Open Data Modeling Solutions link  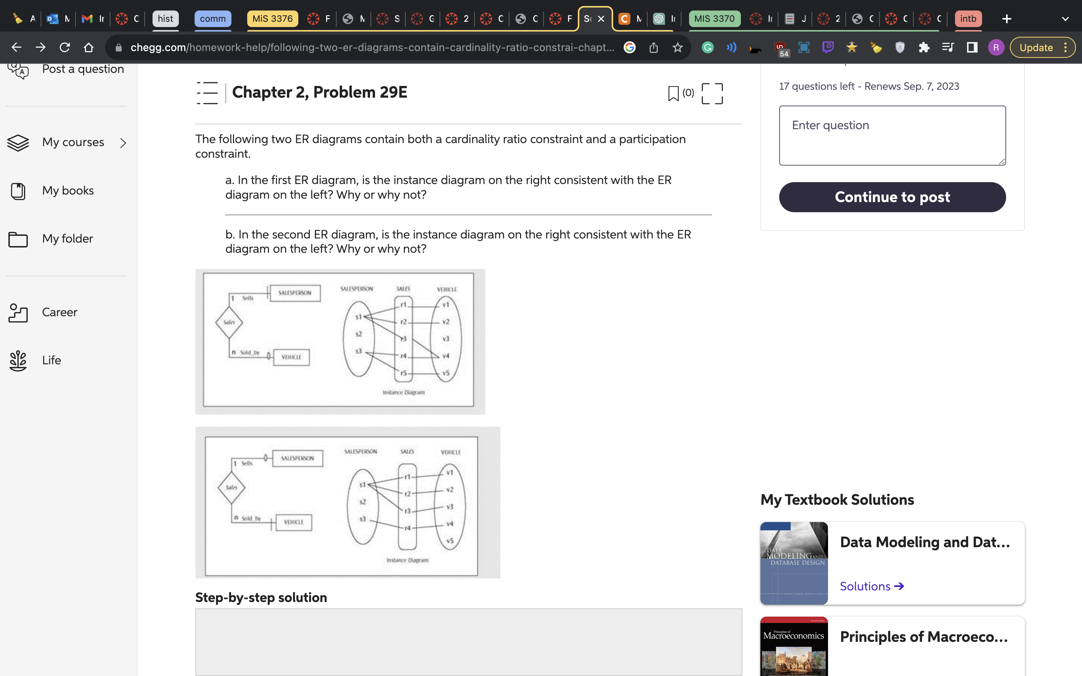point(871,586)
